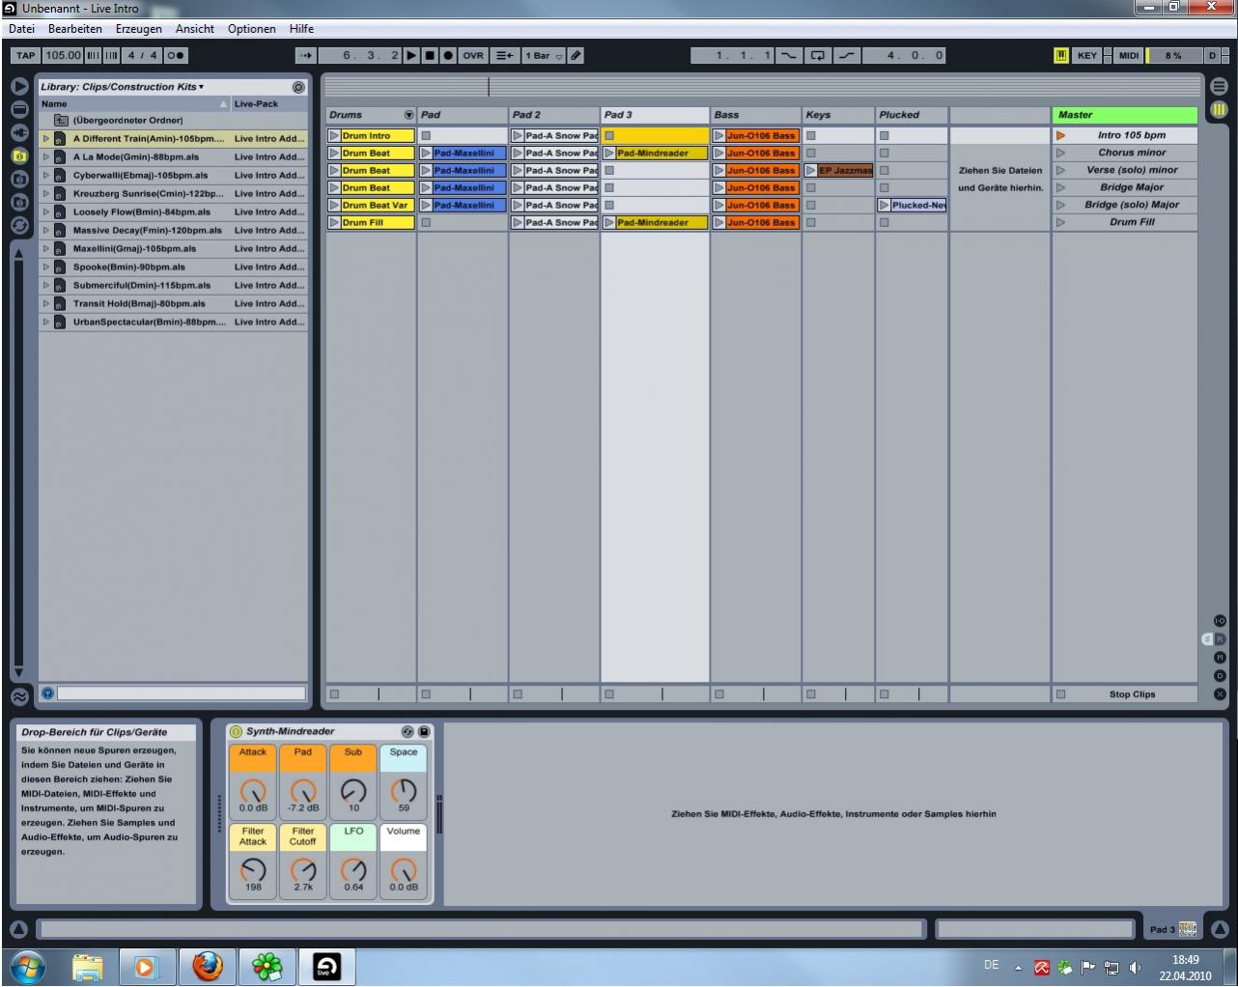Screen dimensions: 1238x987
Task: Click Stop Clips in the Master track
Action: click(x=1132, y=694)
